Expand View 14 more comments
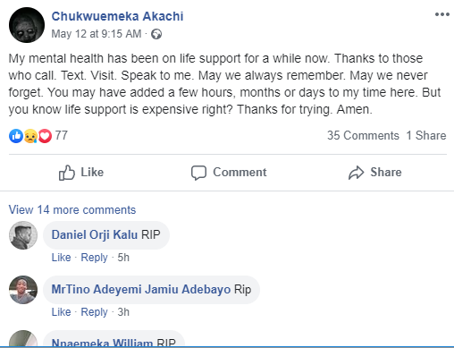The width and height of the screenshot is (454, 348). [72, 209]
